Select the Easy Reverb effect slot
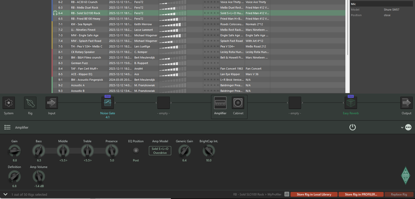 tap(351, 103)
